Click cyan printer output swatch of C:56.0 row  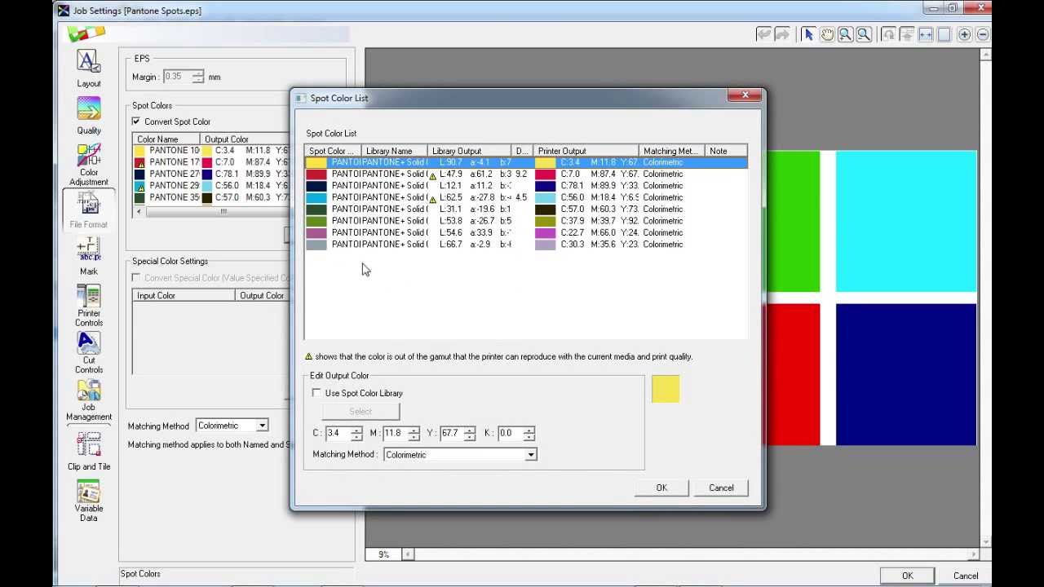click(546, 197)
